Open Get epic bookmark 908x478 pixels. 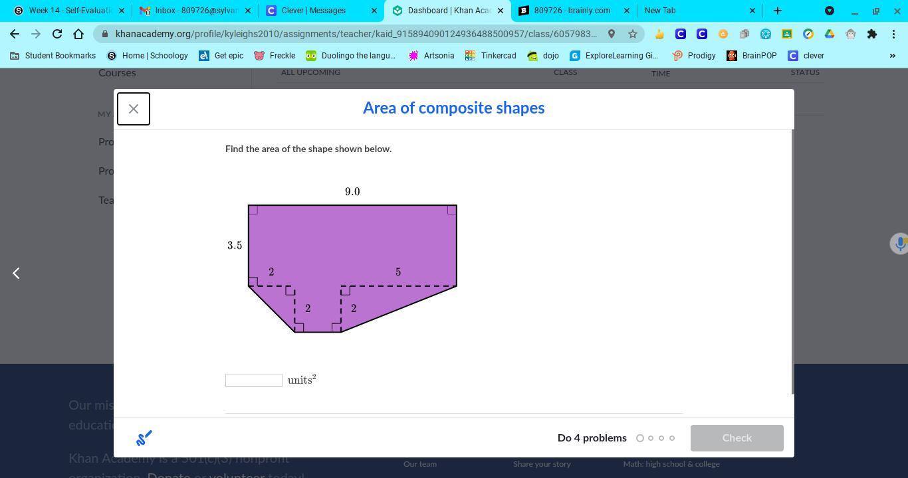coord(221,56)
